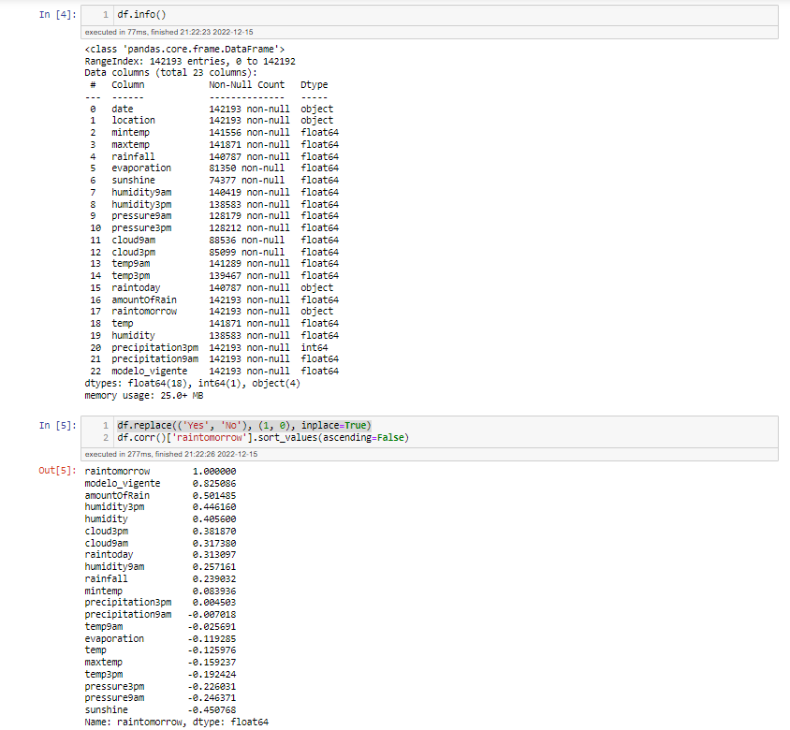Viewport: 790px width, 730px height.
Task: Click correlation value 1.000000 for raintomorrow
Action: click(214, 472)
